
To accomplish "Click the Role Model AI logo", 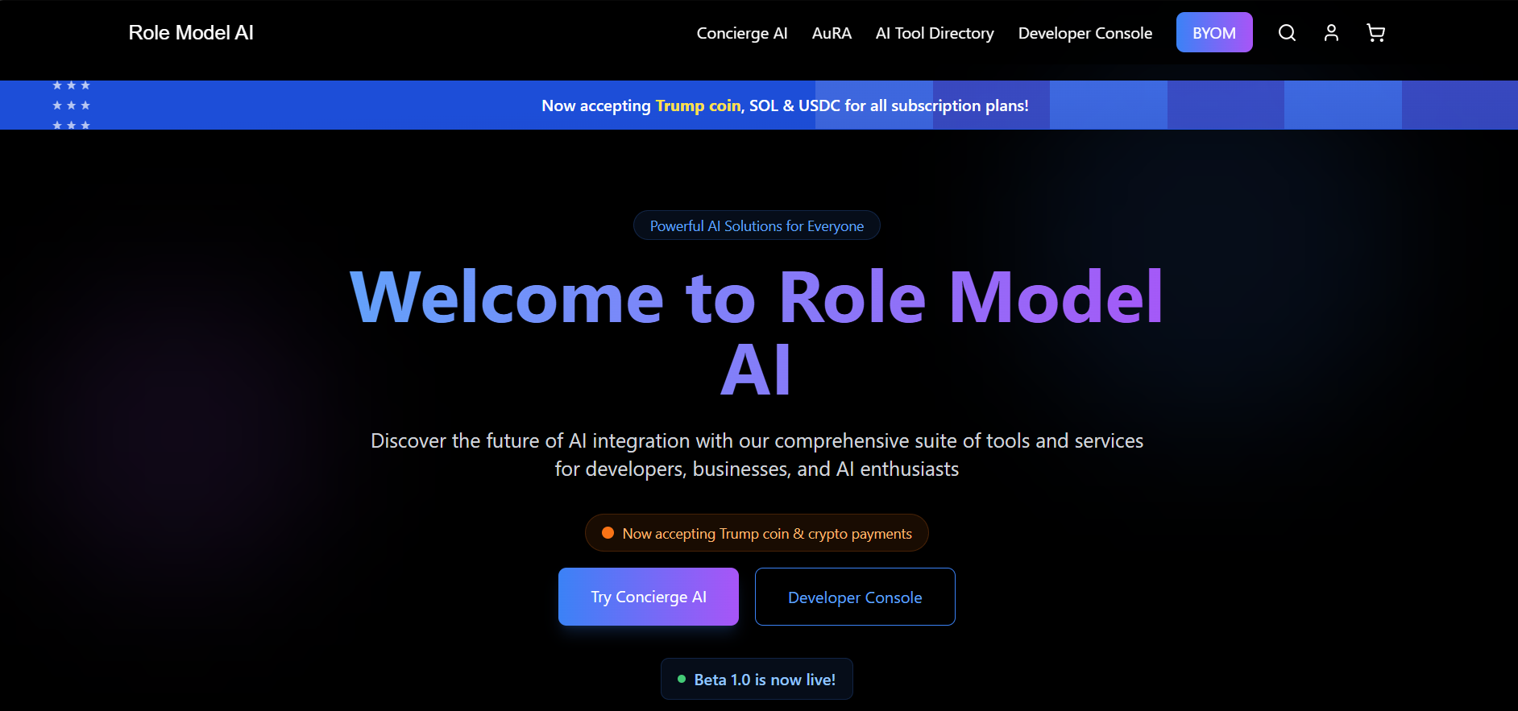I will pos(191,33).
